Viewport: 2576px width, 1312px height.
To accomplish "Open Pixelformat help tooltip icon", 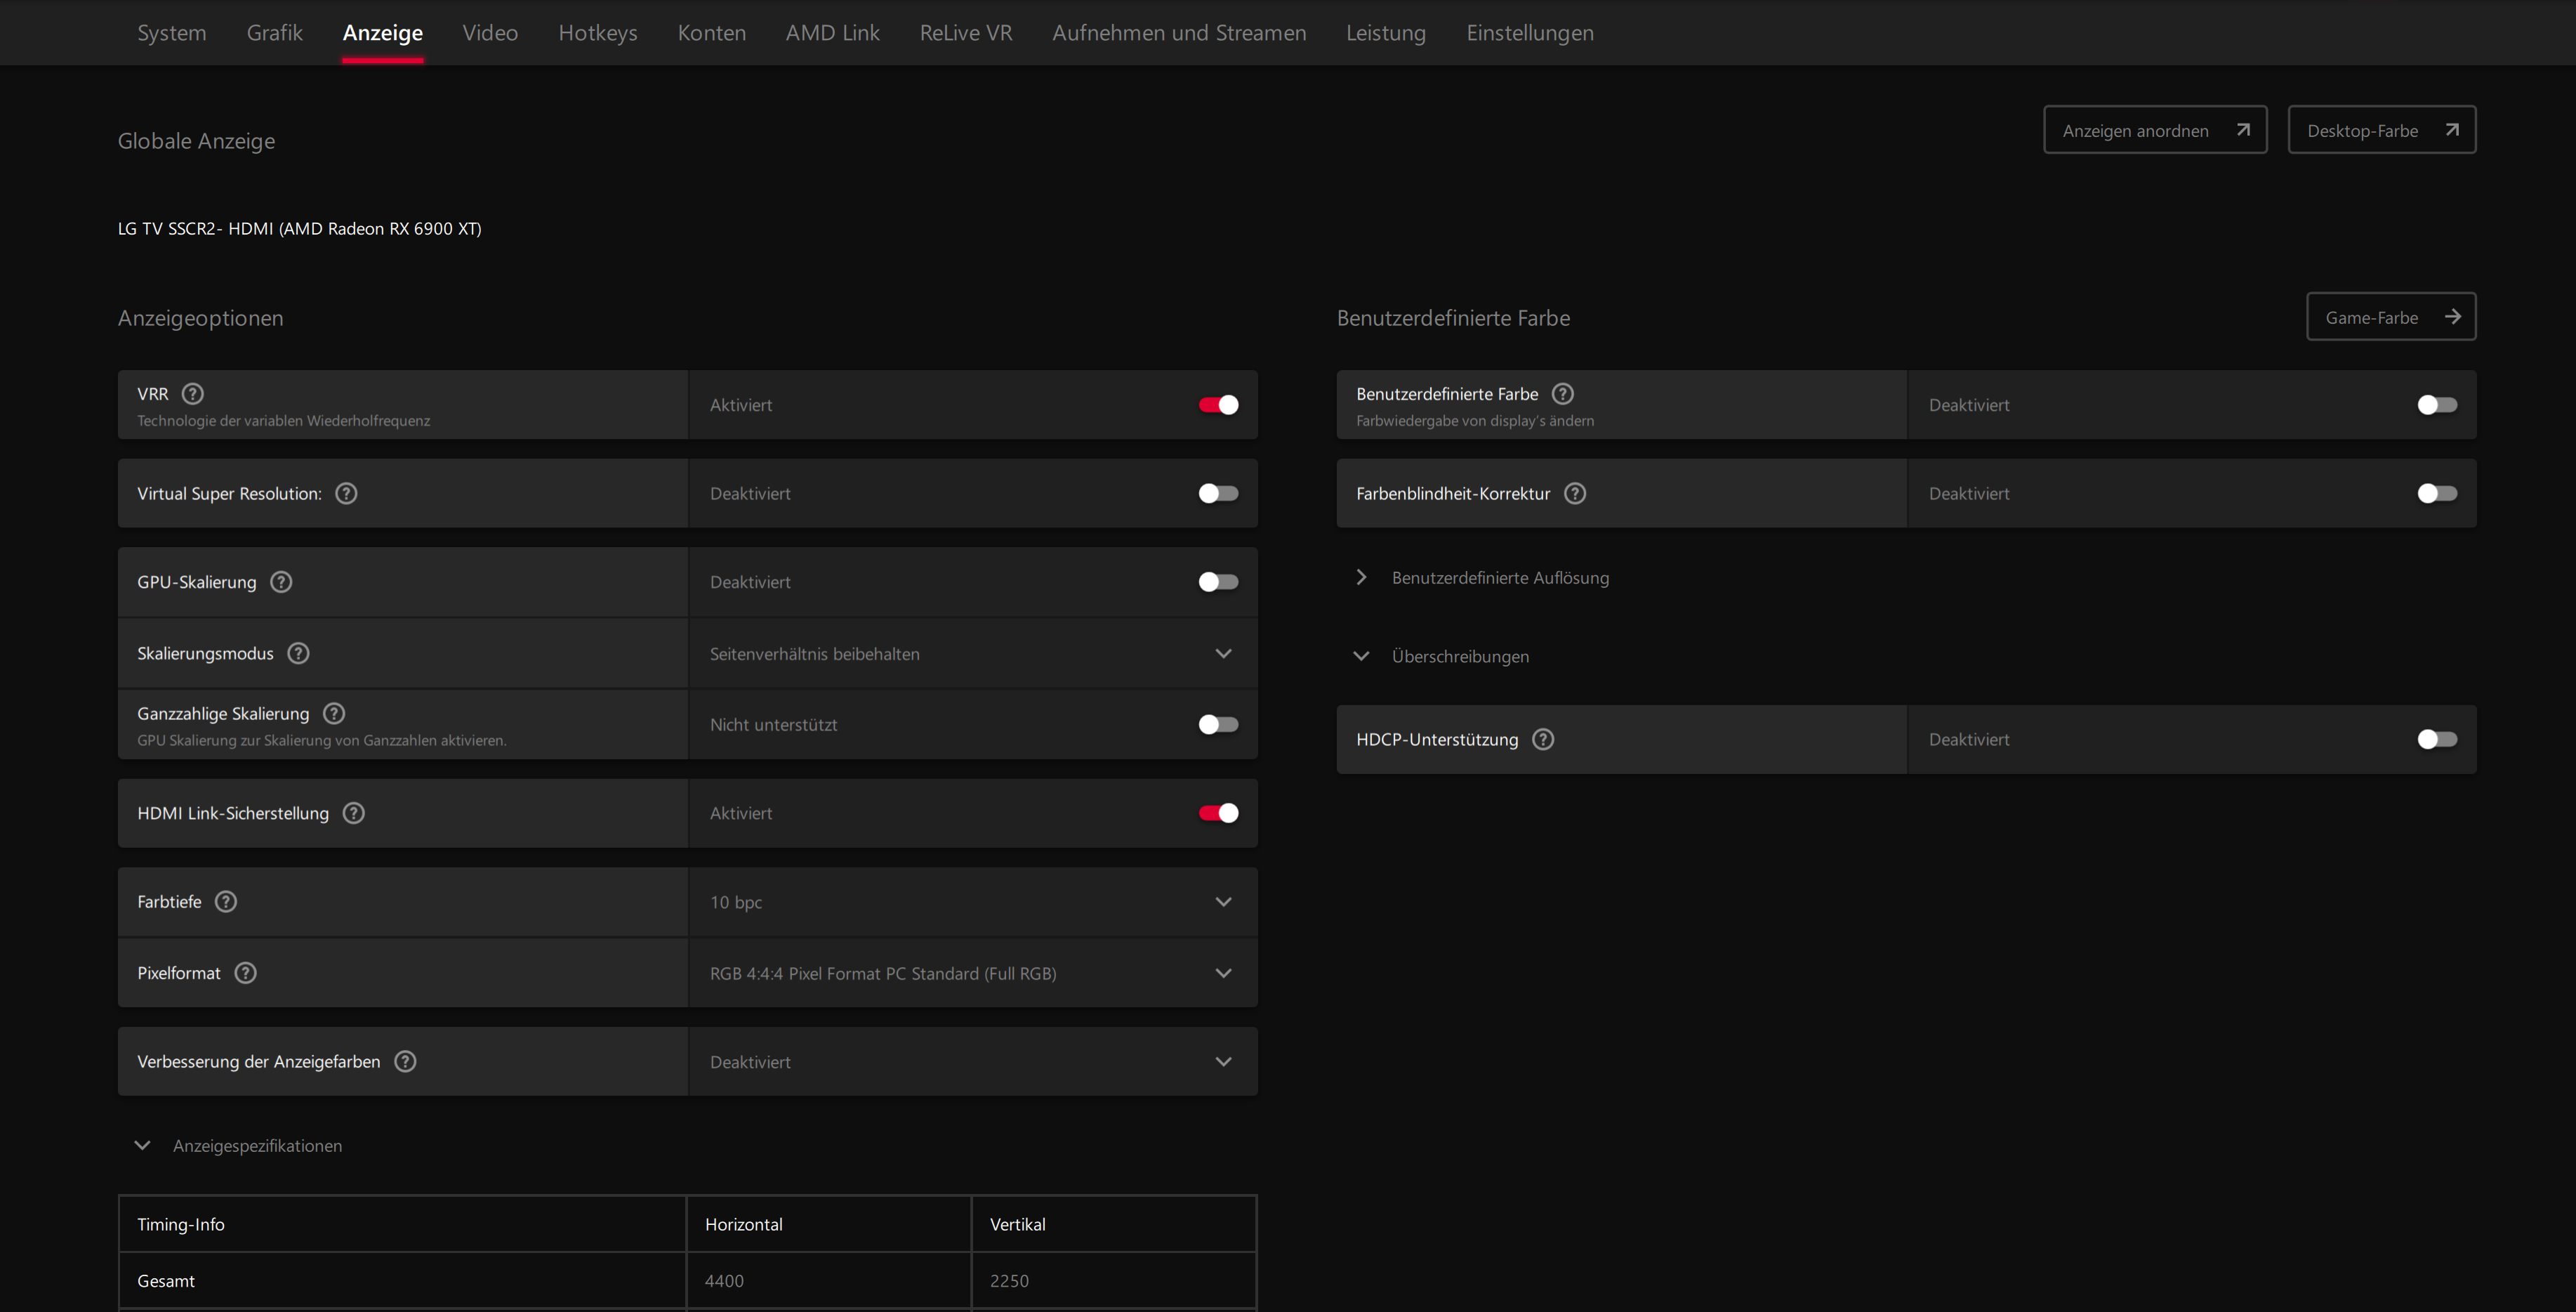I will (x=245, y=973).
